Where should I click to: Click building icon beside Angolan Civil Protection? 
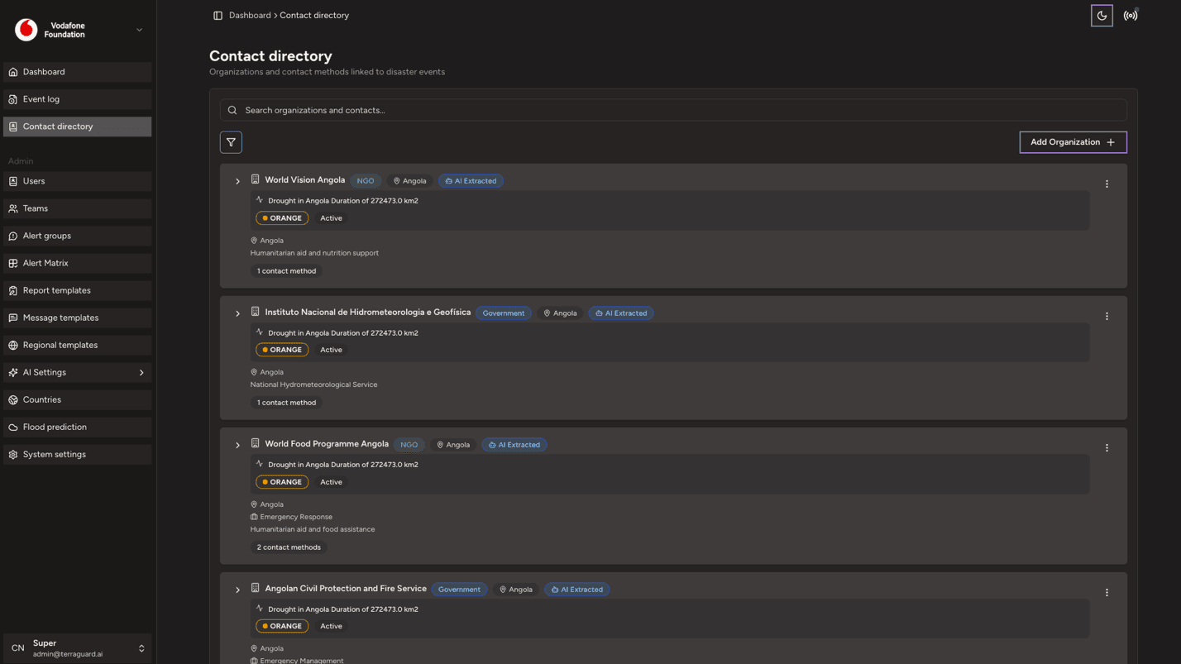point(256,588)
